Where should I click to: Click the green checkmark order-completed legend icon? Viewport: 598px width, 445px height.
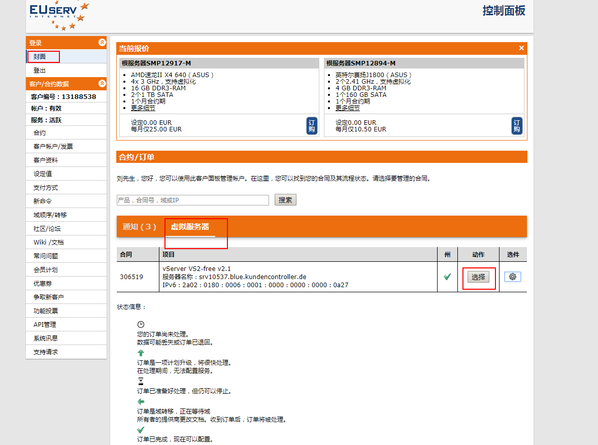pyautogui.click(x=141, y=430)
